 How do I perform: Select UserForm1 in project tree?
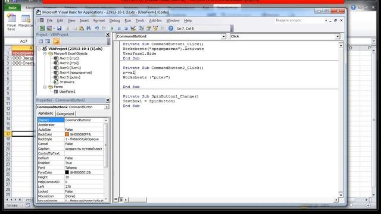click(x=67, y=92)
